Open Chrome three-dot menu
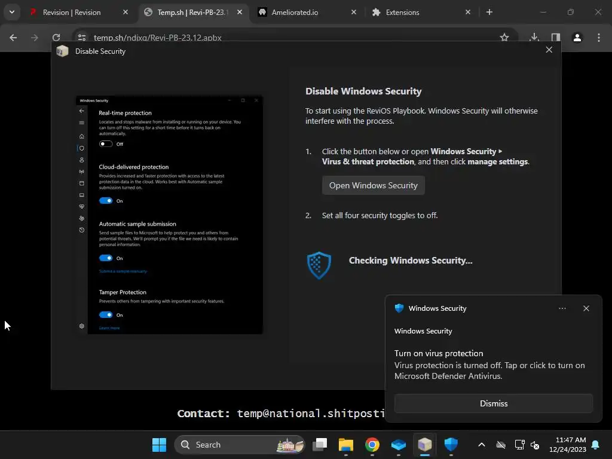This screenshot has width=612, height=459. coord(598,38)
